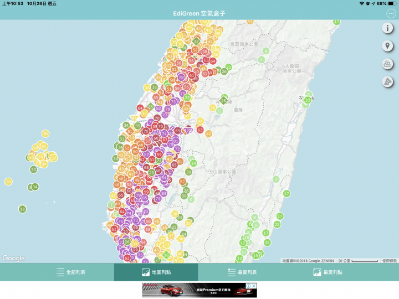This screenshot has height=299, width=399.
Task: Tap the bright green 23 marker
Action: (187, 97)
